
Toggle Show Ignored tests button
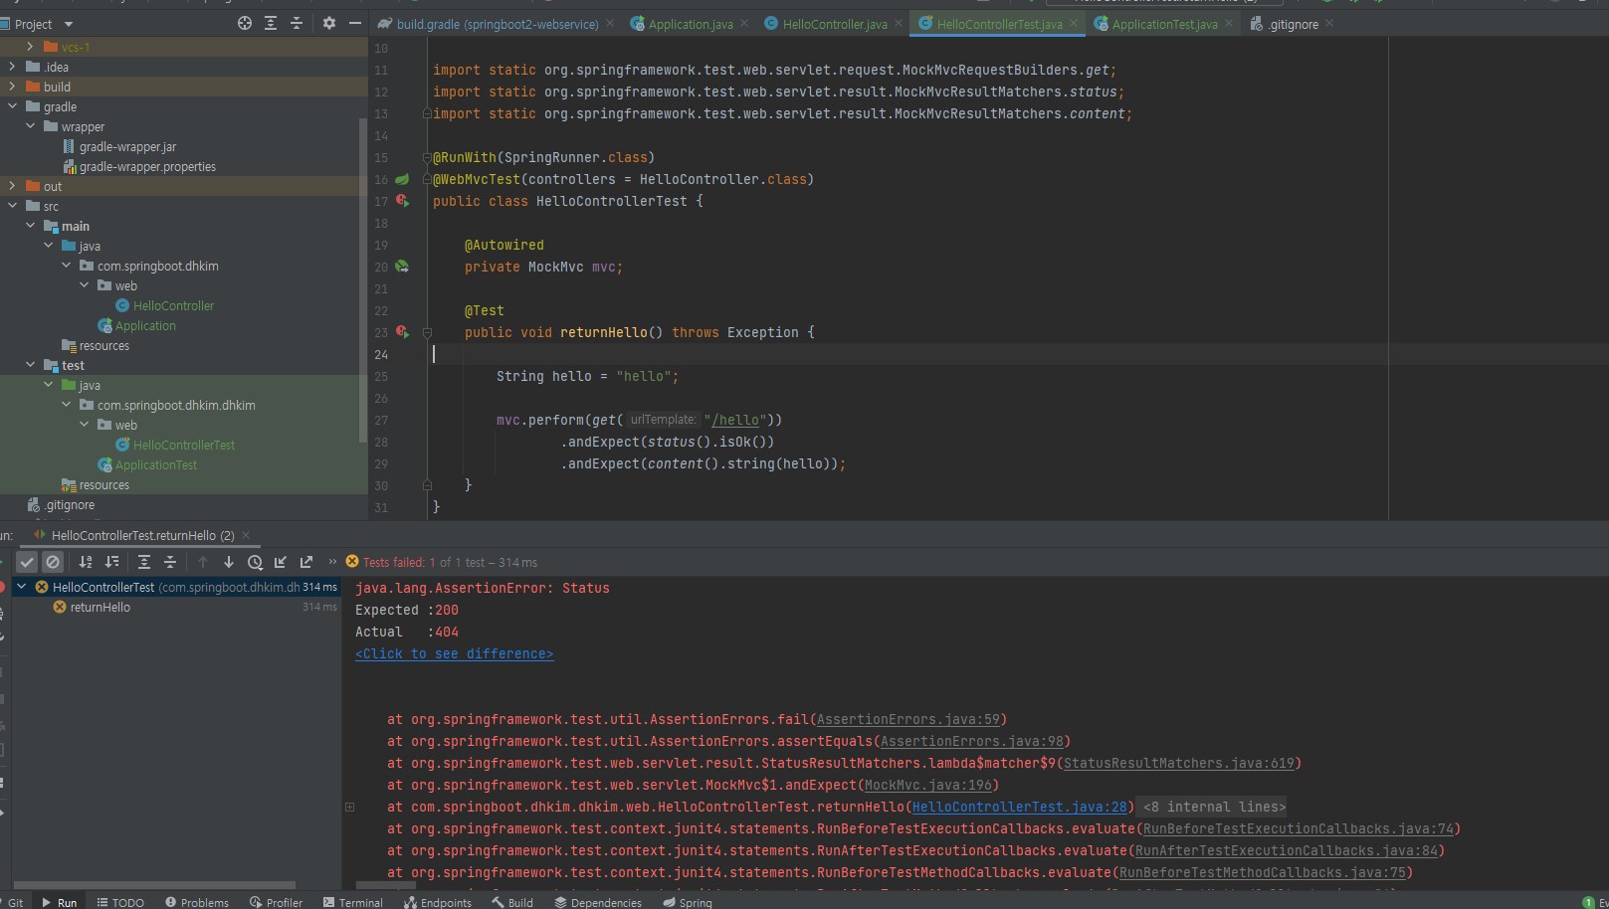53,562
